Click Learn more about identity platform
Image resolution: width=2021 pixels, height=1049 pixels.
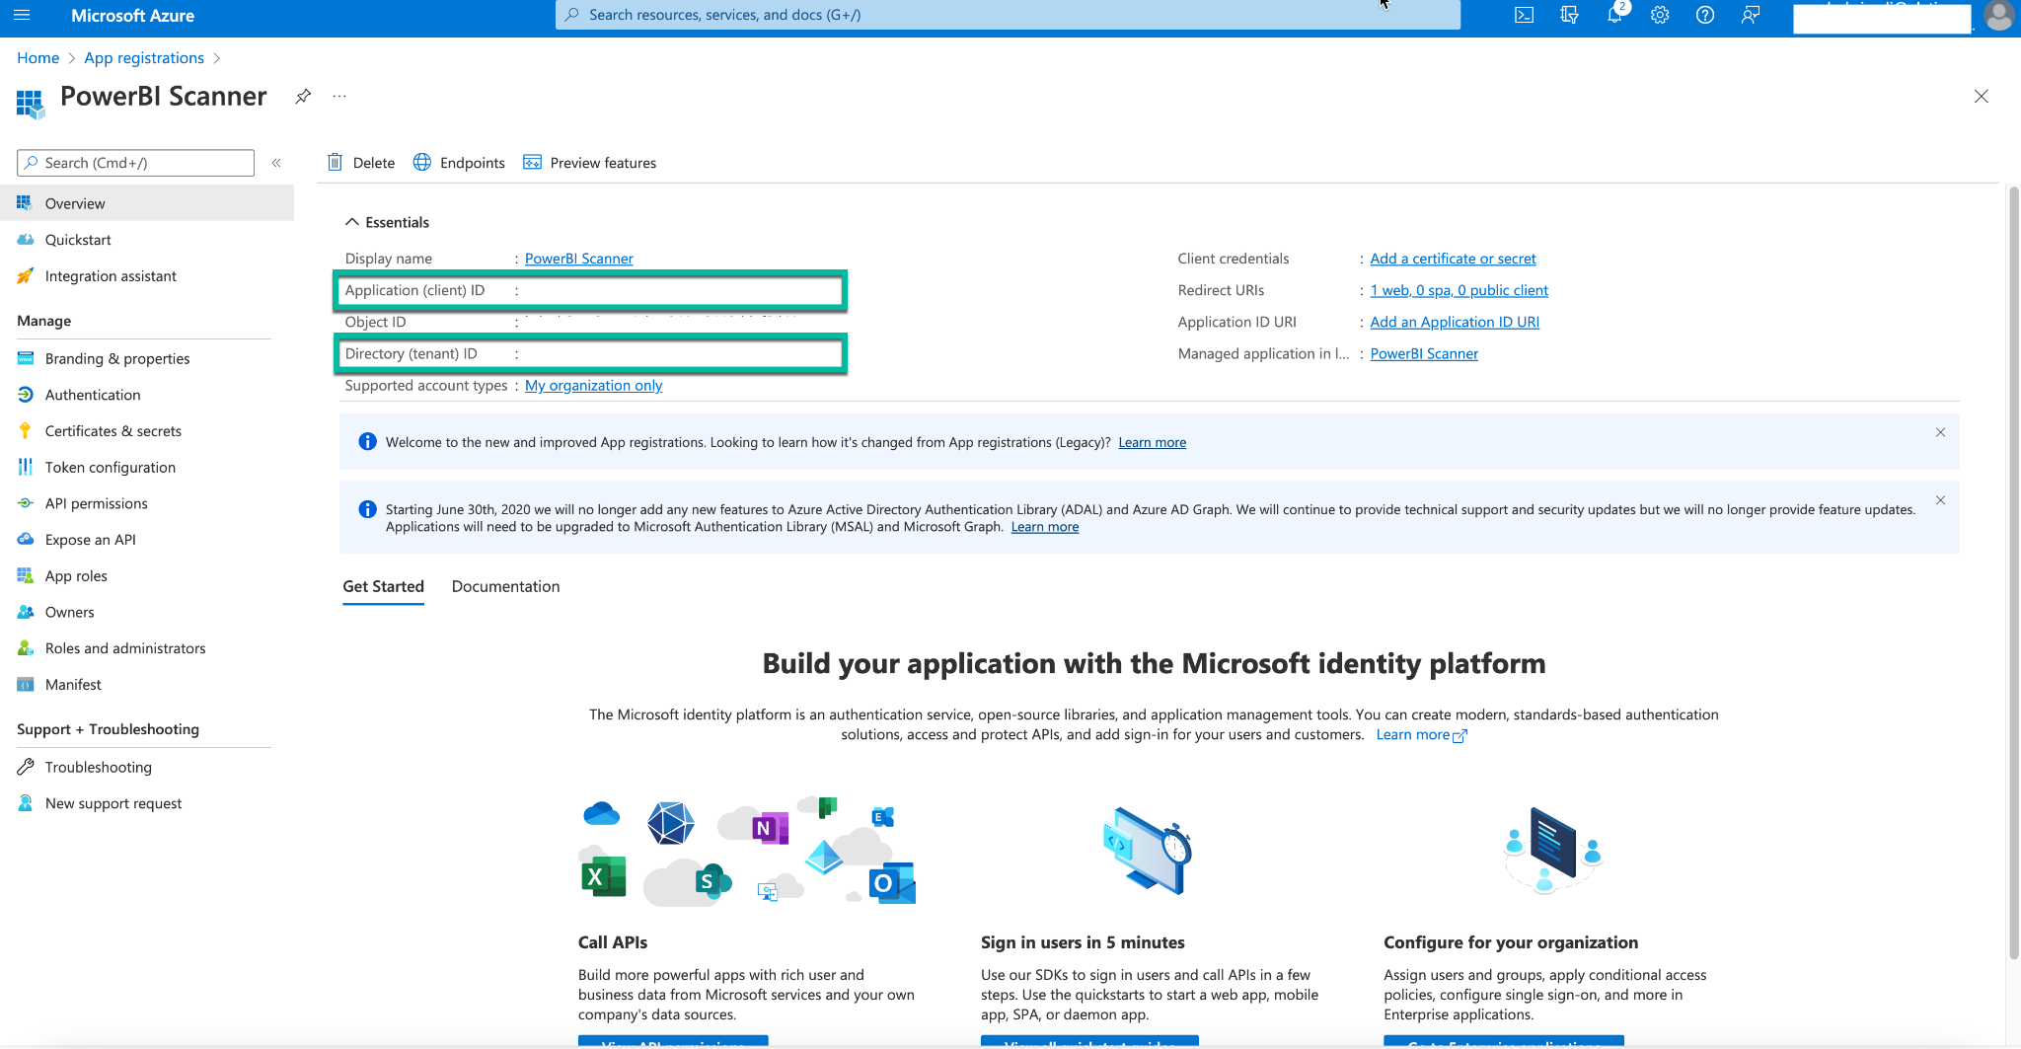tap(1421, 734)
